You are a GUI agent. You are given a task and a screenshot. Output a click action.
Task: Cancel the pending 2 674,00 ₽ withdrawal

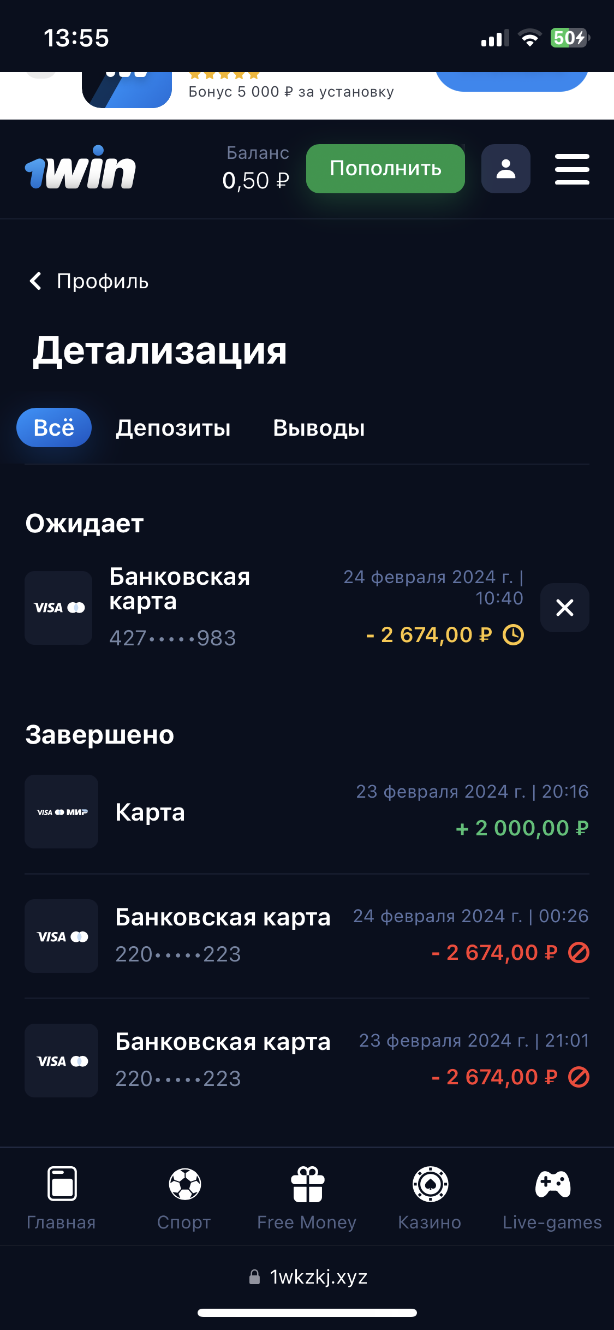pos(564,608)
